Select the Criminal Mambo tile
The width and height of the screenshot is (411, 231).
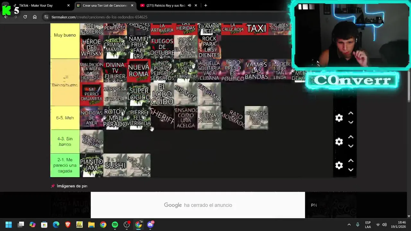[115, 47]
